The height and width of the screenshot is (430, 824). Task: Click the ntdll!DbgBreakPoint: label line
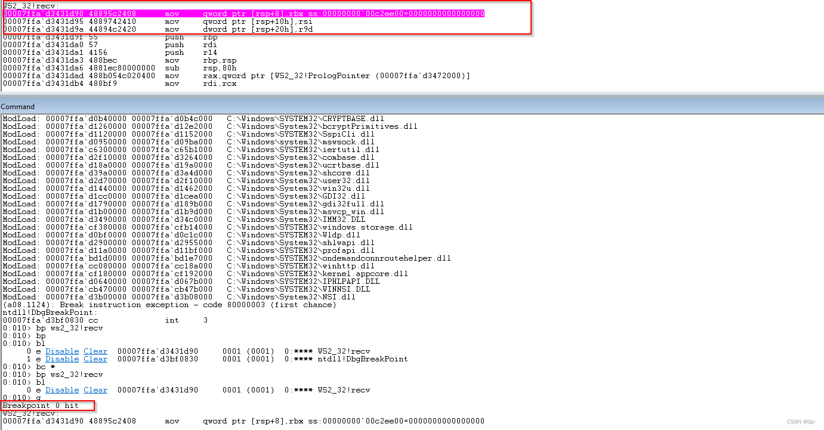click(x=51, y=313)
